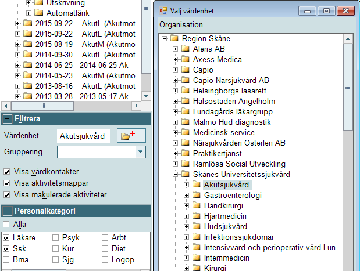Toggle Visa vårdkontakter checkbox

(x=7, y=172)
